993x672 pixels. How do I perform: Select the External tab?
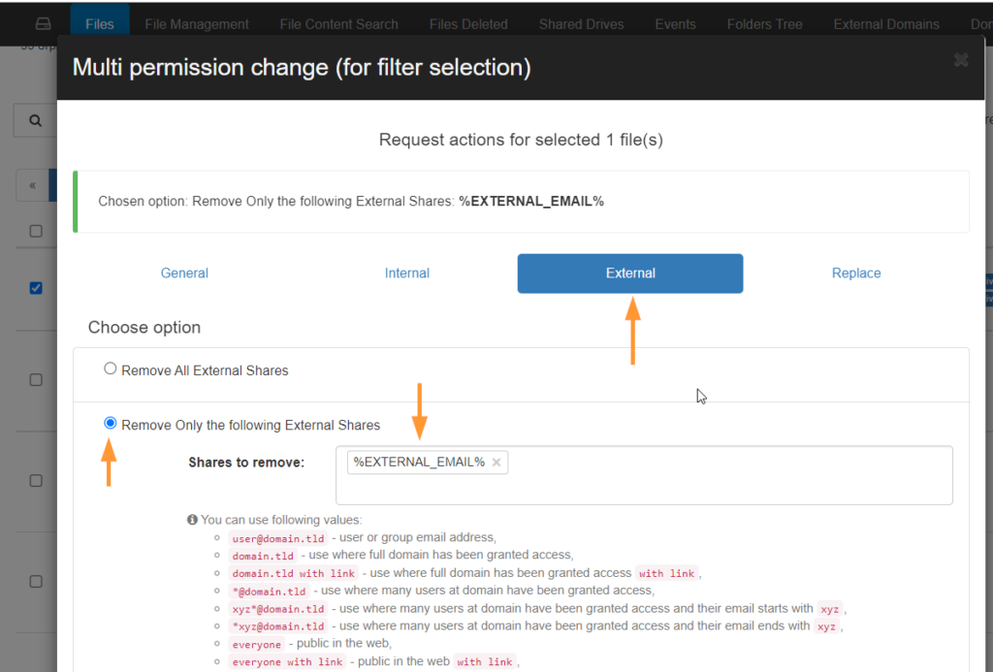630,273
